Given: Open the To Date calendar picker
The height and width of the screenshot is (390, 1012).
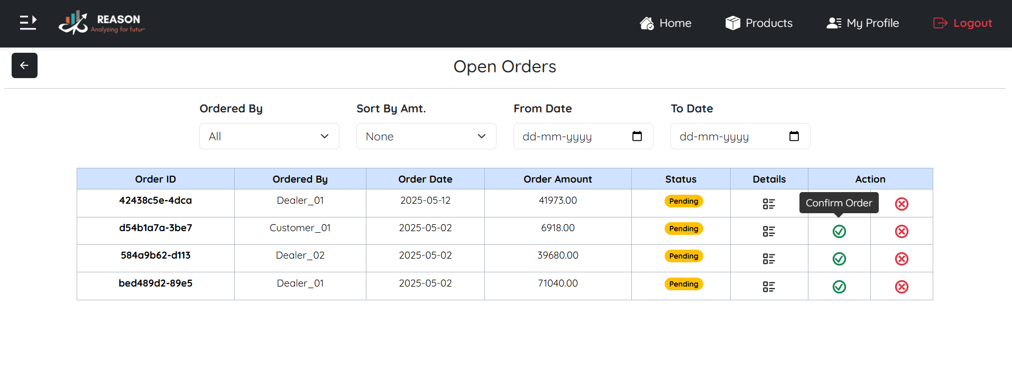Looking at the screenshot, I should (x=794, y=136).
